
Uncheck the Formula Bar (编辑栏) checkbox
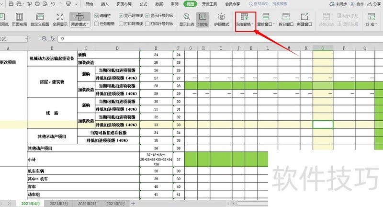97,16
